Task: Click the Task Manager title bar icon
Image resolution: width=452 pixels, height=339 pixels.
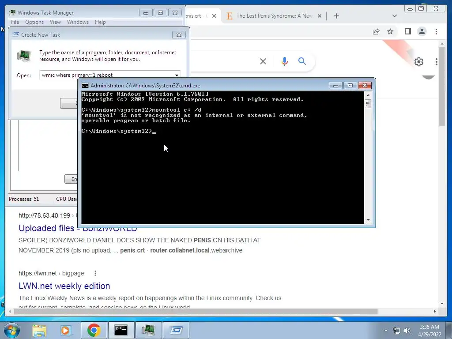Action: [12, 13]
